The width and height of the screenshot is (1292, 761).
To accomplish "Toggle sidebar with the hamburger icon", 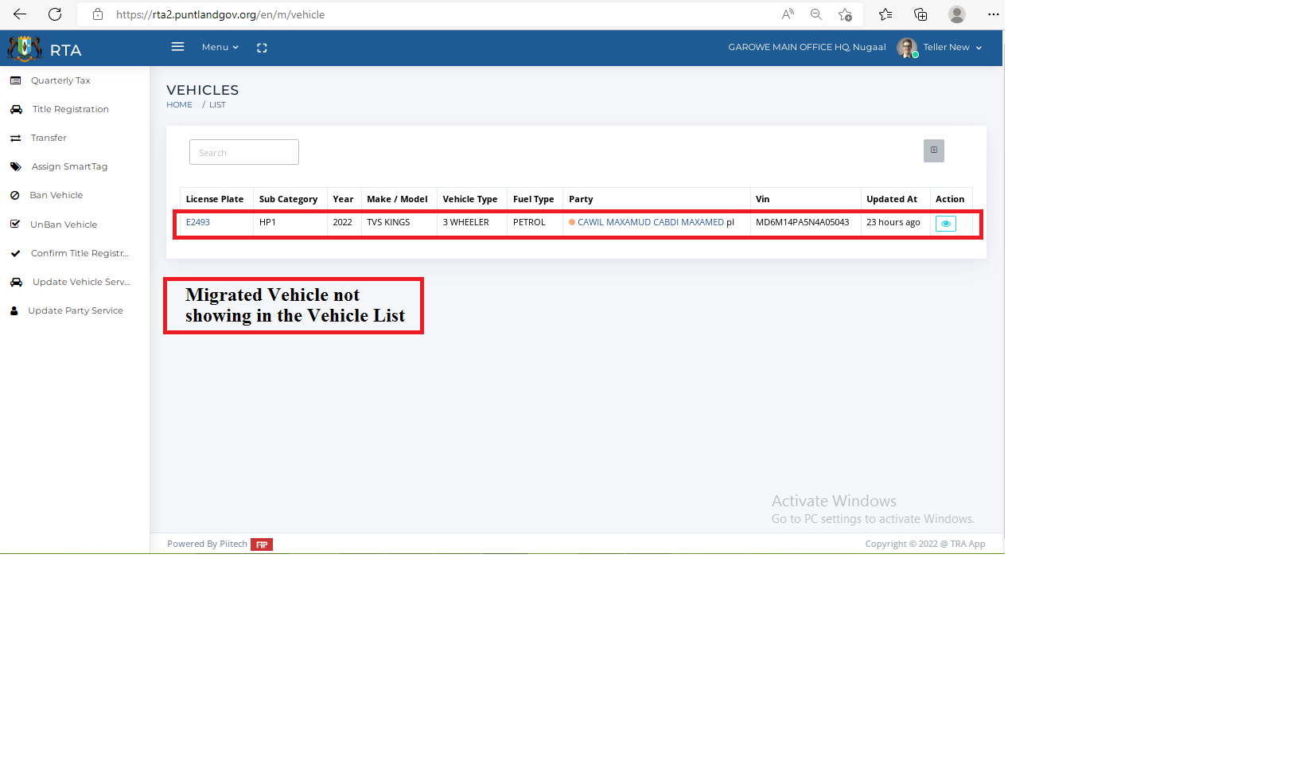I will point(177,47).
